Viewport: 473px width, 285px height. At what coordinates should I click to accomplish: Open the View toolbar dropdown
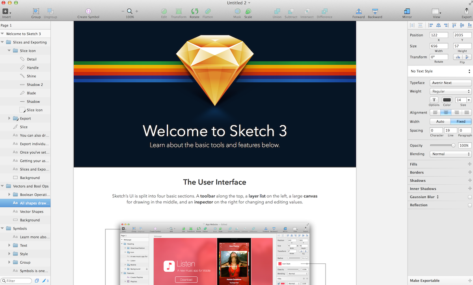pos(437,11)
